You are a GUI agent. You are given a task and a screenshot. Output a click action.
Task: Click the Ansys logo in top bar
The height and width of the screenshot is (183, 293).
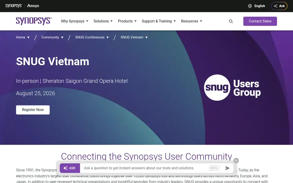[x=33, y=6]
